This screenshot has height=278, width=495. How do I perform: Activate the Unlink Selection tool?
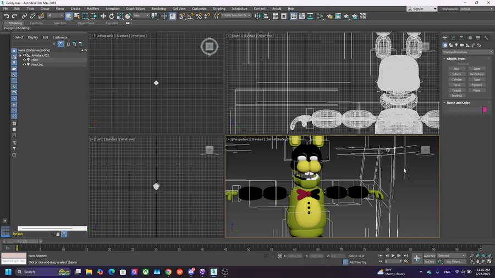point(32,16)
